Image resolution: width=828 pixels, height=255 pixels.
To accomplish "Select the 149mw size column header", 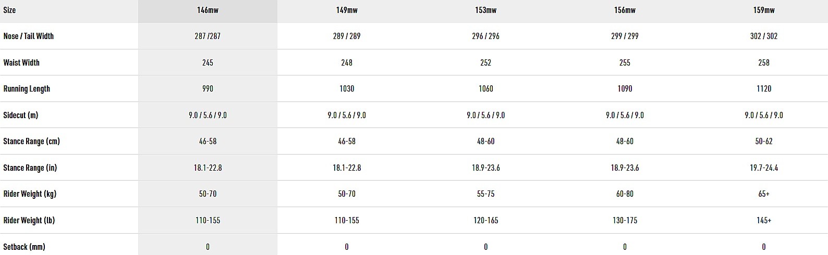I will (347, 10).
